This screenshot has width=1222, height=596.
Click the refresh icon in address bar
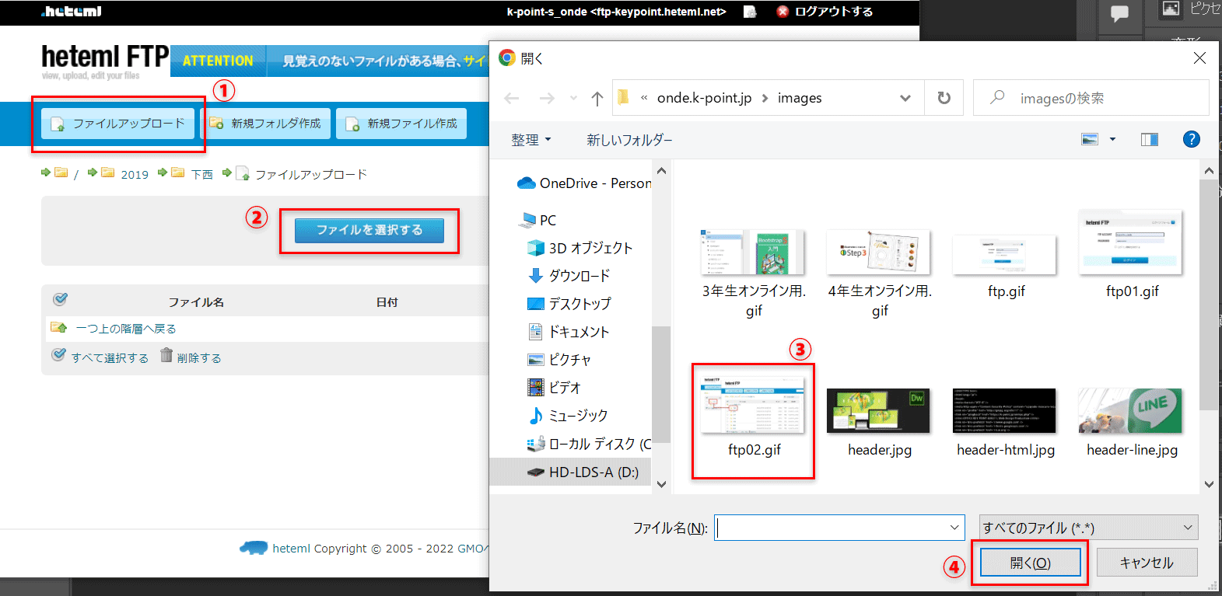(x=944, y=98)
